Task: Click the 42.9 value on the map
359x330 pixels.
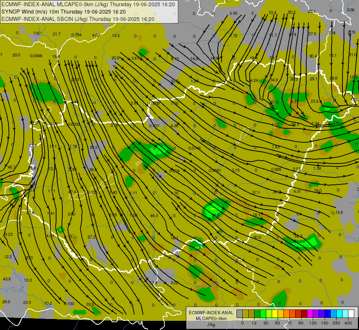Action: [x=33, y=123]
